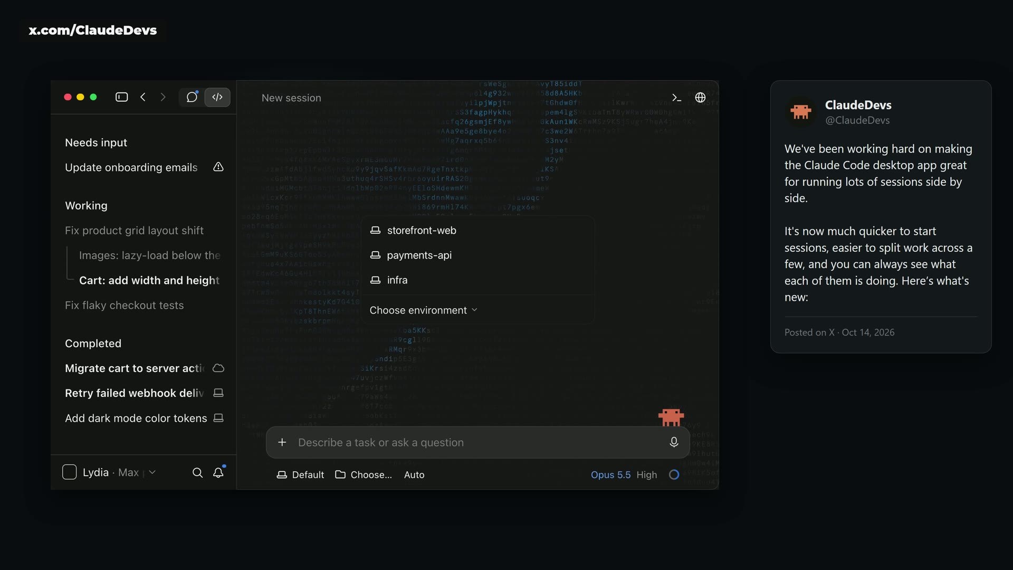Screen dimensions: 1013x570
Task: Select the storefront-web environment
Action: (477, 231)
